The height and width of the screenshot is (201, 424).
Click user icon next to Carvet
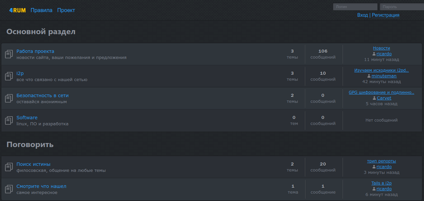coord(374,98)
